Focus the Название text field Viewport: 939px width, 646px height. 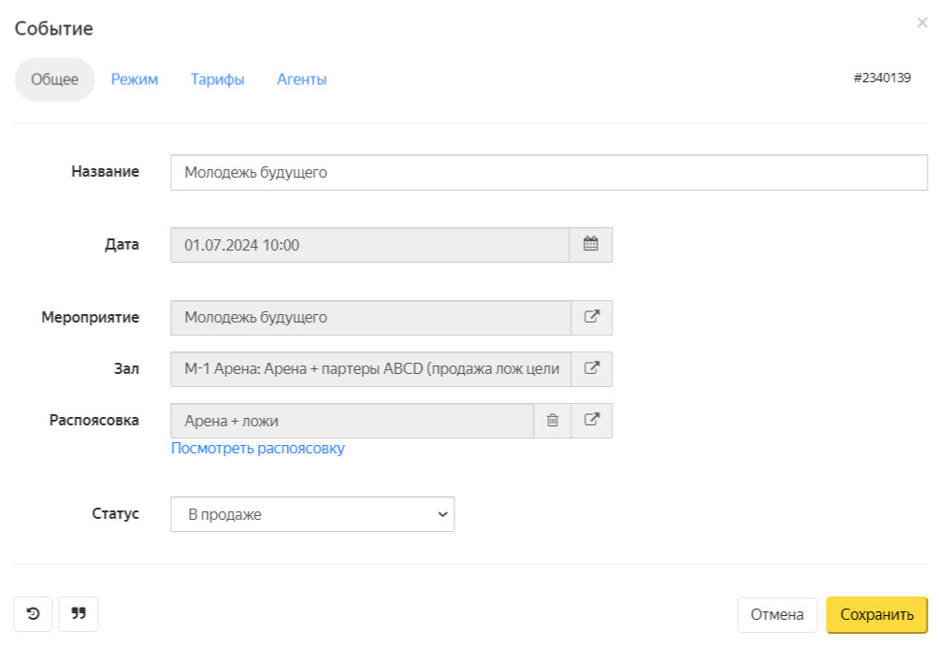coord(548,172)
